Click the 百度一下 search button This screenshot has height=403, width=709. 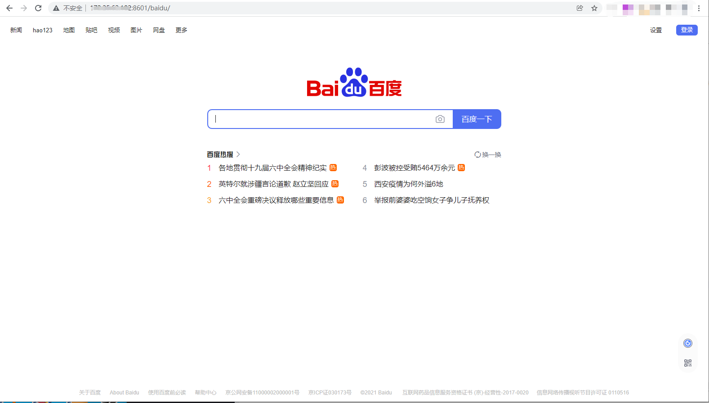point(477,119)
